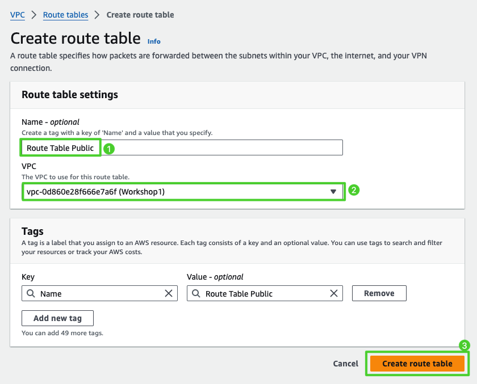The height and width of the screenshot is (384, 477).
Task: Click the search icon in the Key field
Action: 30,294
